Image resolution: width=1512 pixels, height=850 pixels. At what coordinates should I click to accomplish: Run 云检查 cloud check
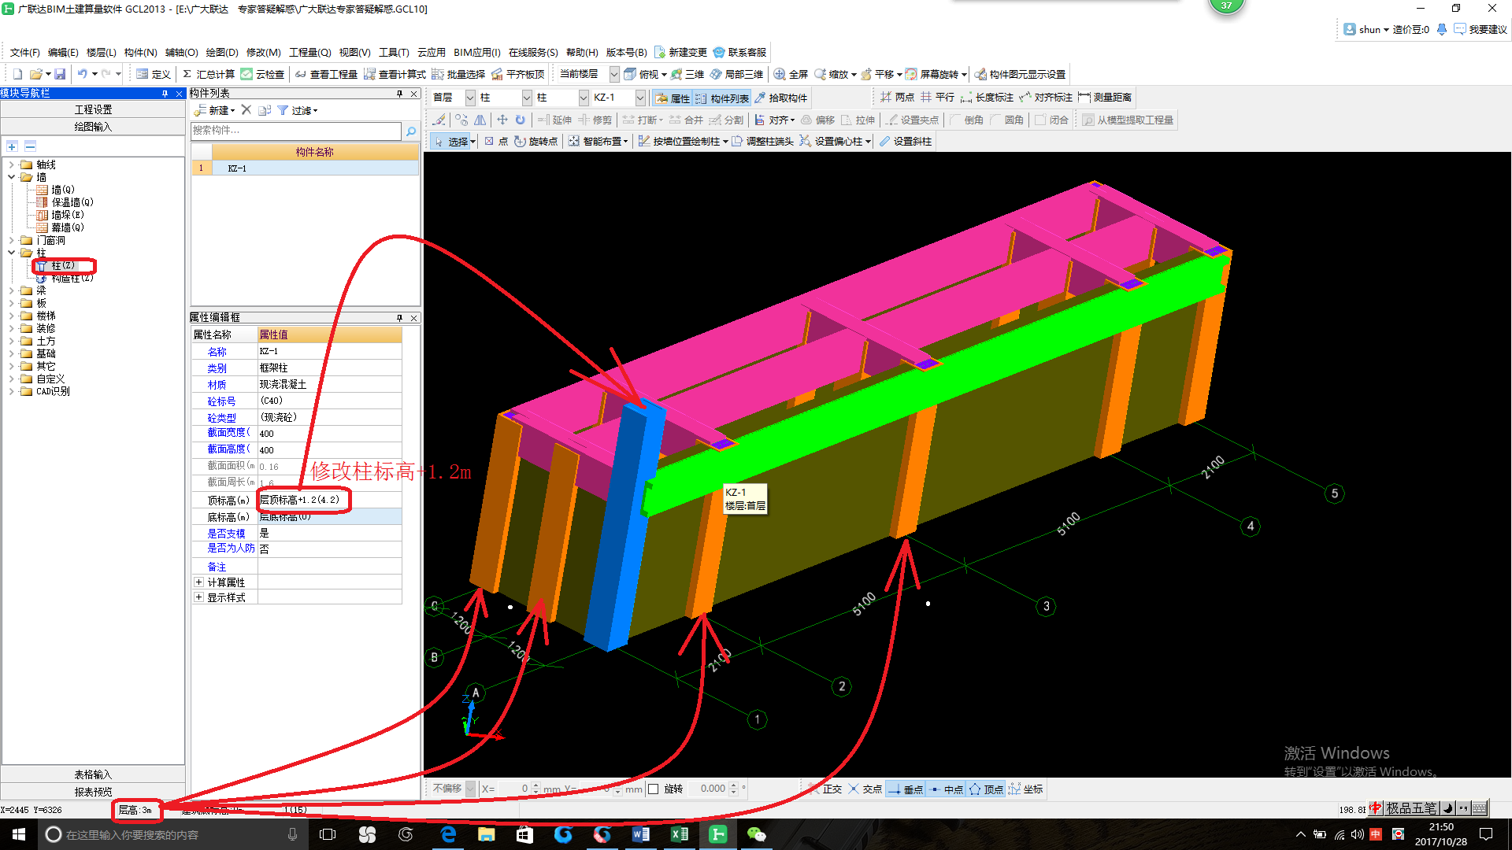(x=262, y=74)
